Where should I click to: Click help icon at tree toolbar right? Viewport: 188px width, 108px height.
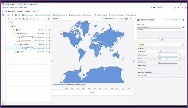tap(48, 19)
